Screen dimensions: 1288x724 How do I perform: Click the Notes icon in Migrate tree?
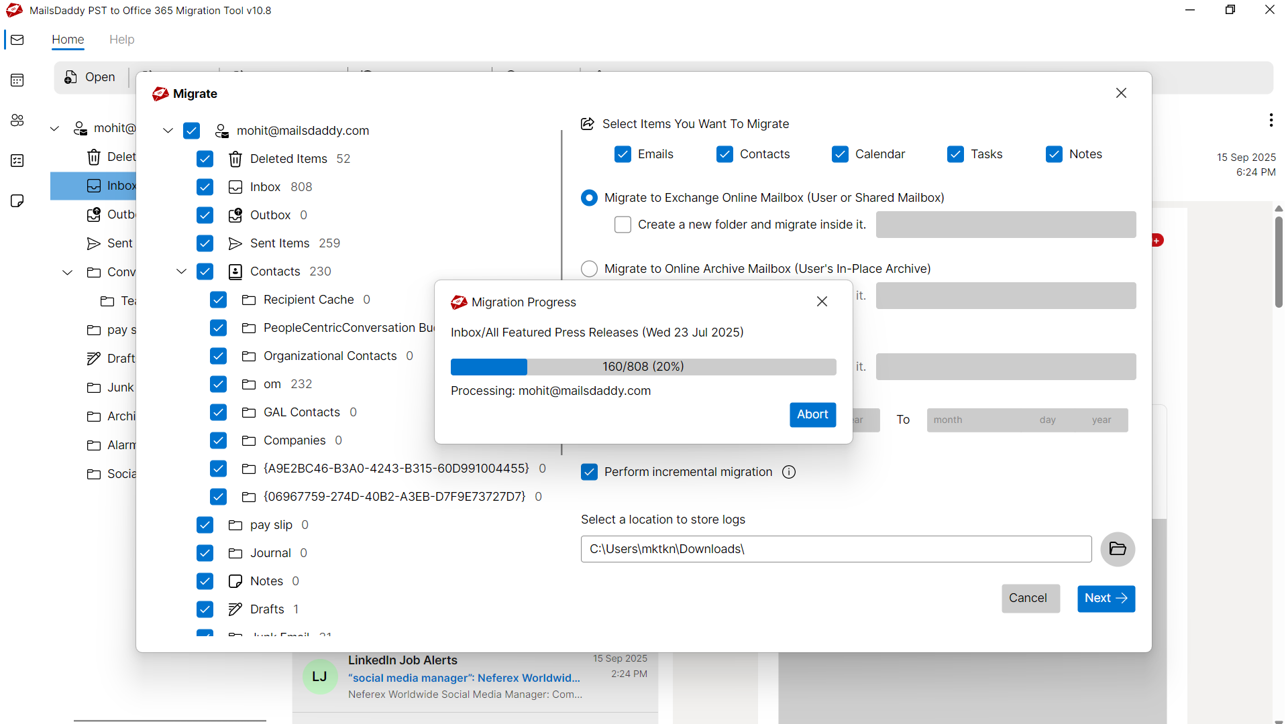[235, 581]
